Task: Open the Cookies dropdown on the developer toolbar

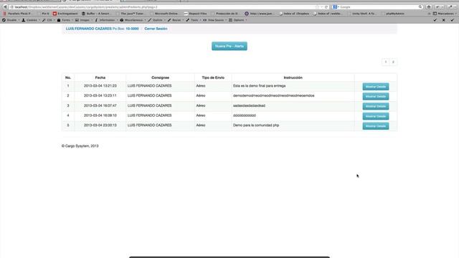Action: (31, 20)
